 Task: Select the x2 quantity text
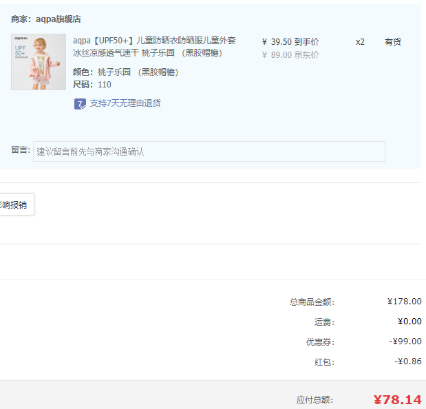pyautogui.click(x=360, y=42)
